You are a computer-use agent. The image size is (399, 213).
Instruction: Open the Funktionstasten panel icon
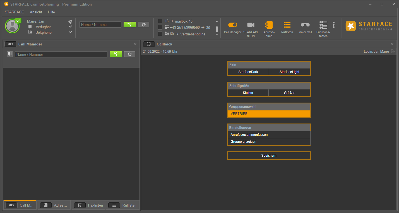click(323, 25)
